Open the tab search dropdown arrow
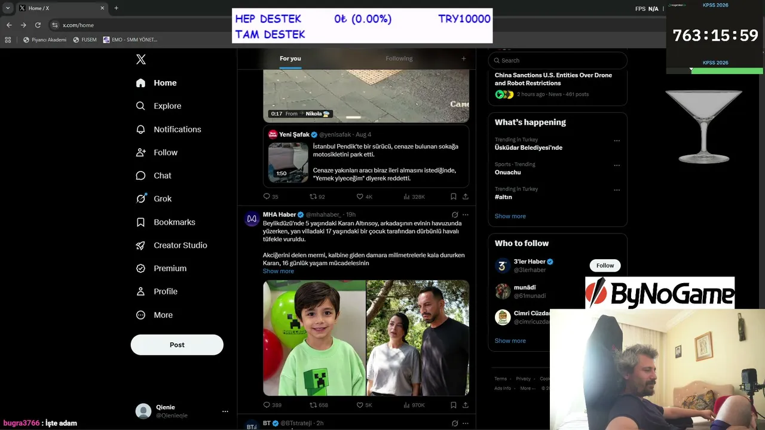The height and width of the screenshot is (430, 765). click(x=8, y=8)
